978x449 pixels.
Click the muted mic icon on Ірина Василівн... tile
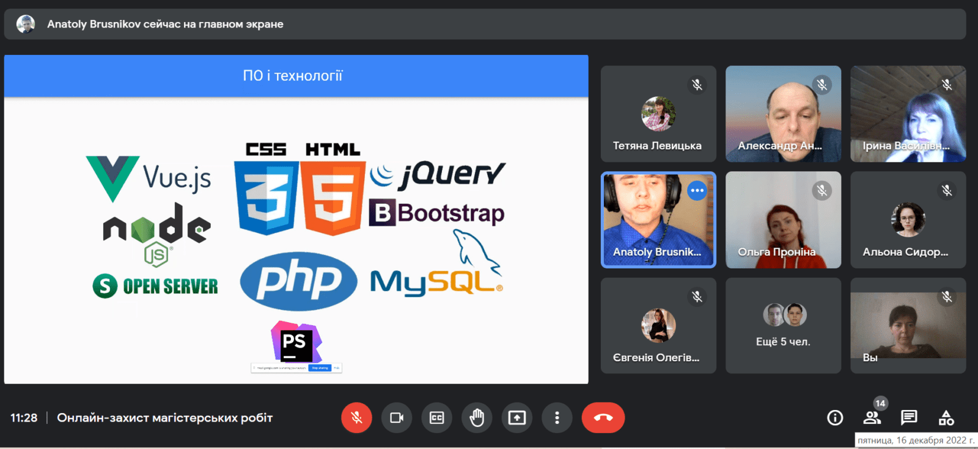(x=947, y=85)
